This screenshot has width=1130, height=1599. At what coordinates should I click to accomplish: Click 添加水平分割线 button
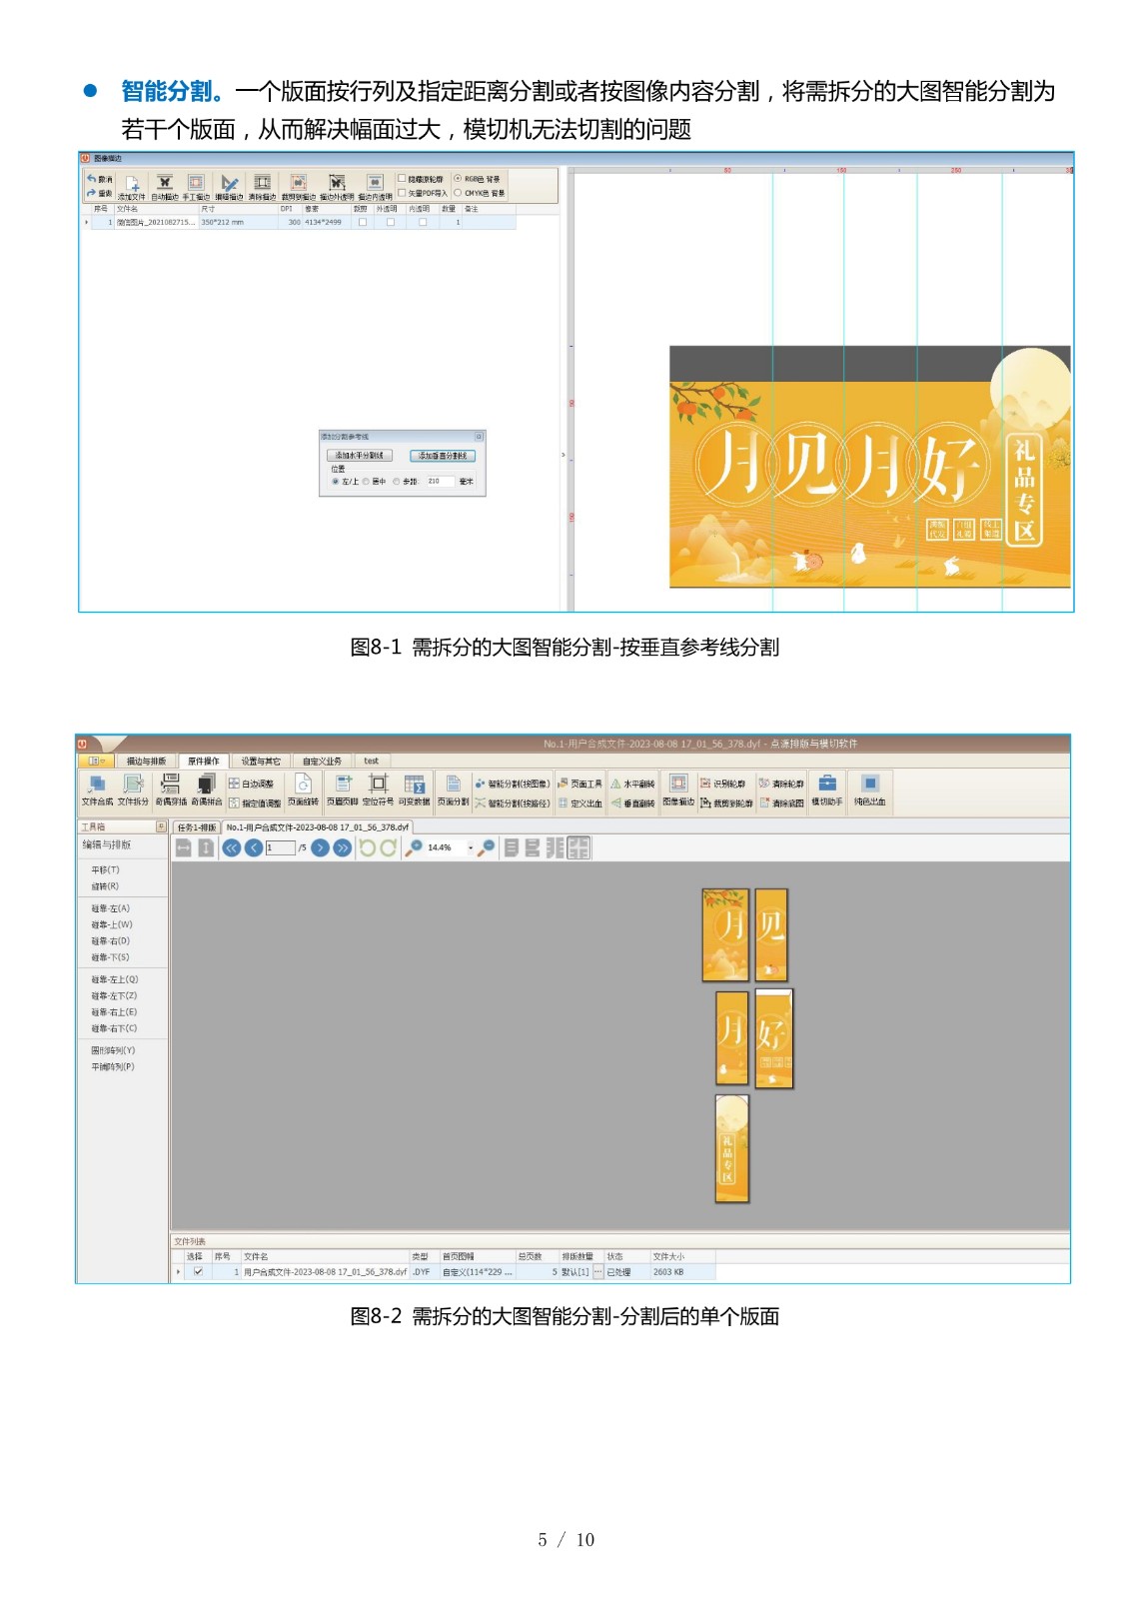(x=360, y=456)
